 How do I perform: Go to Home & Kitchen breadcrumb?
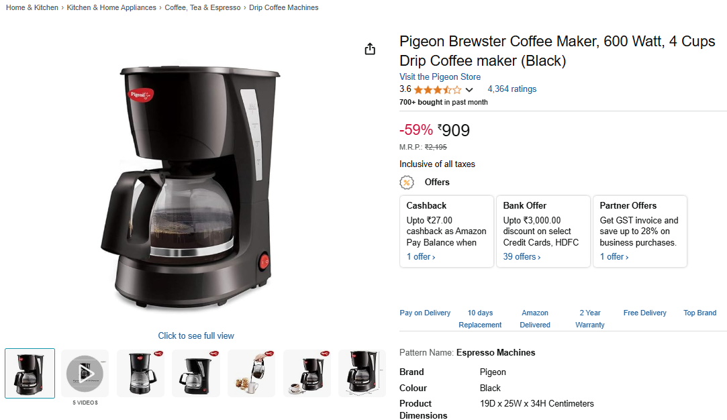pos(32,7)
